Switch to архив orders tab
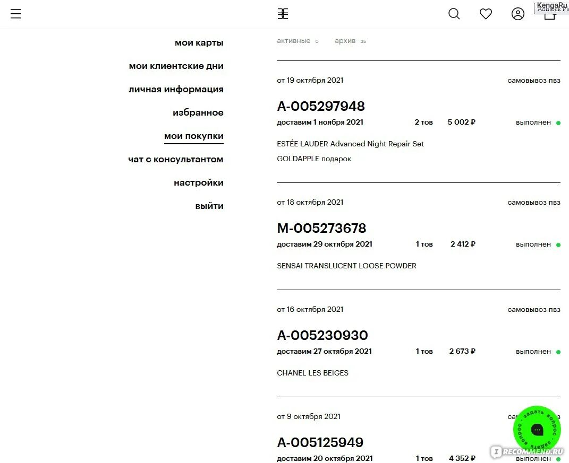This screenshot has width=569, height=463. (345, 41)
